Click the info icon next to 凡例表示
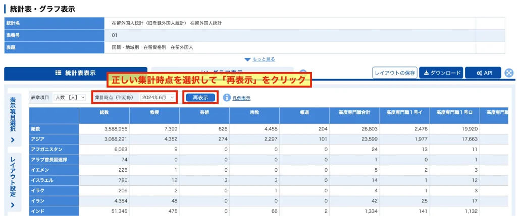517x216 pixels. point(227,98)
